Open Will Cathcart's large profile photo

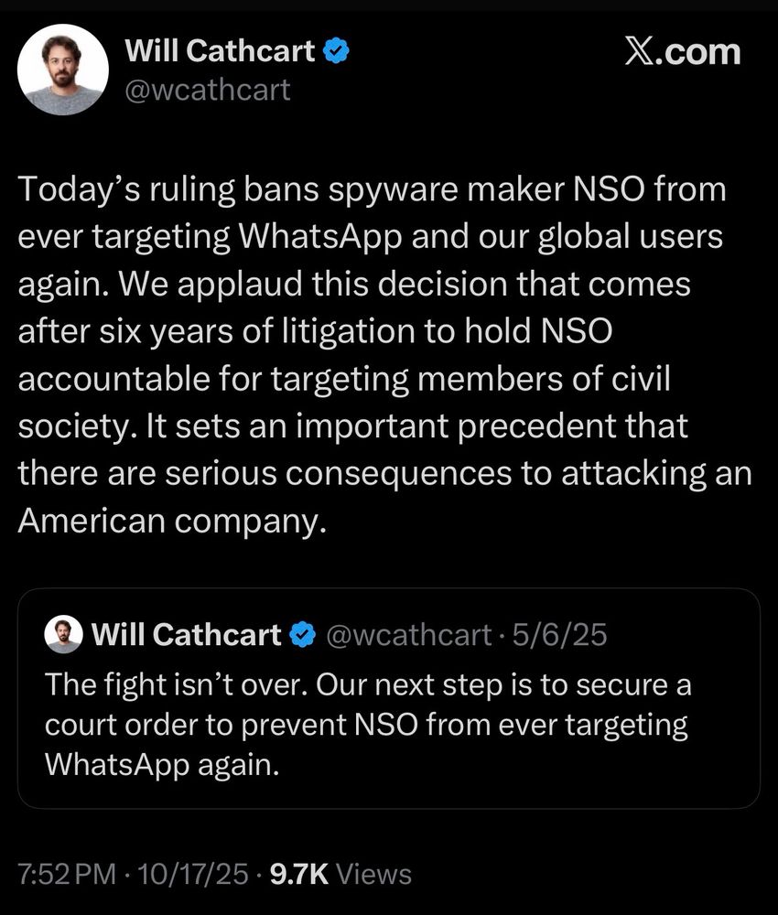(x=63, y=70)
